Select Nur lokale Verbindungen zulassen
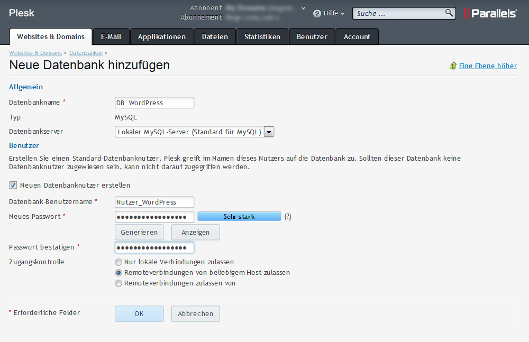Image resolution: width=529 pixels, height=342 pixels. coord(118,262)
